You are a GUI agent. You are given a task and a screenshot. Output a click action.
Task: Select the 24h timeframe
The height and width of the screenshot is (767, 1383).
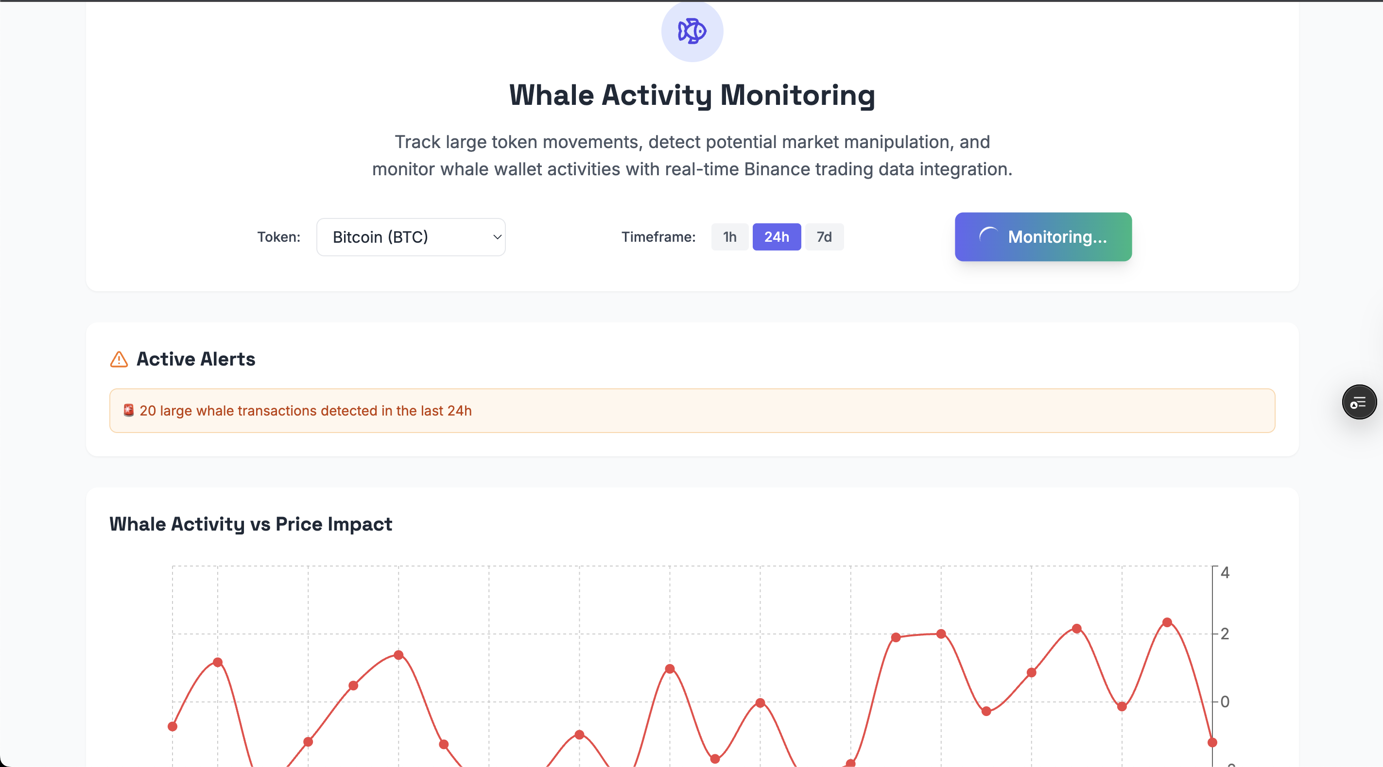point(777,236)
